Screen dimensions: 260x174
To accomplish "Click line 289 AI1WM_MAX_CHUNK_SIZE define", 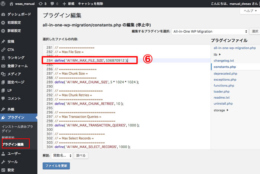I will click(97, 82).
